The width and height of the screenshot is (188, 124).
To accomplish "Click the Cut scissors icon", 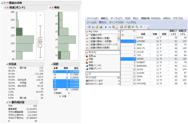I will pos(106,27).
